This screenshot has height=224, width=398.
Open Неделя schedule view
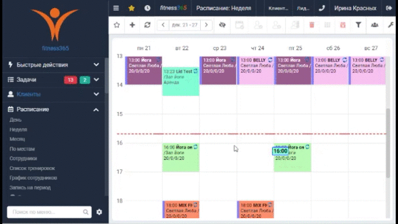[18, 129]
